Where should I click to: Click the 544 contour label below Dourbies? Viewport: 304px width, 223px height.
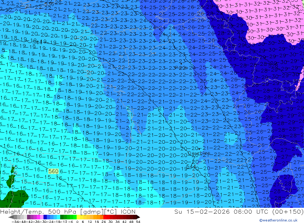(191, 166)
